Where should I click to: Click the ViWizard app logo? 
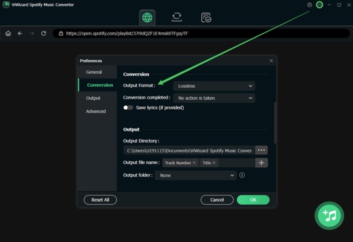(x=6, y=5)
